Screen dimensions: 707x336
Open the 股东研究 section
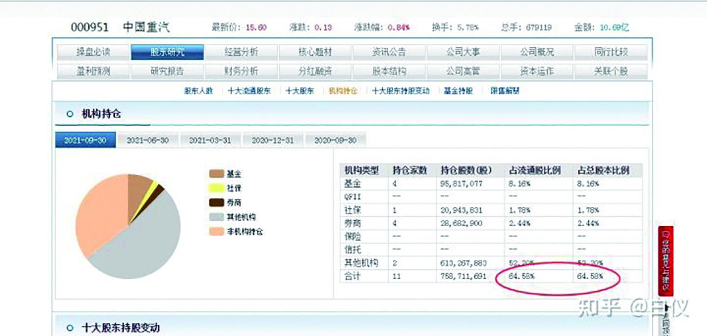click(x=168, y=52)
